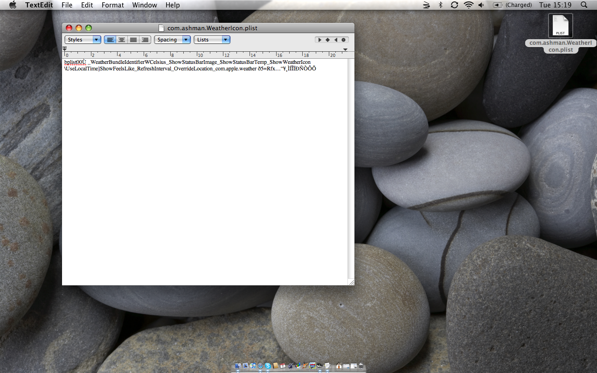Click the menu bar clock Tue 15:19
This screenshot has height=373, width=597.
pos(555,5)
